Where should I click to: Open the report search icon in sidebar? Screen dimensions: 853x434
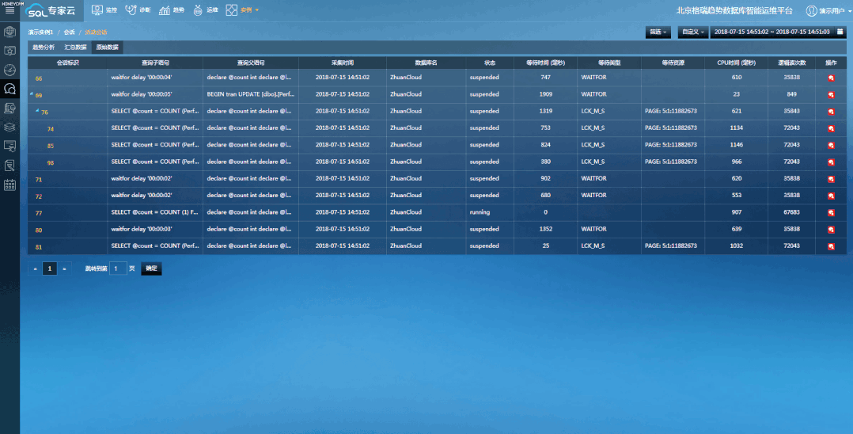point(9,165)
